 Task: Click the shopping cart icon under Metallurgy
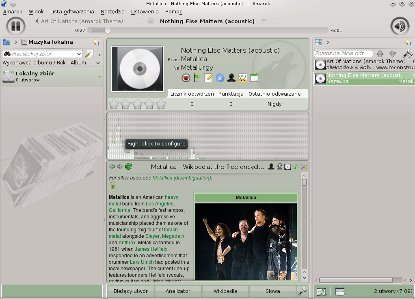243,78
